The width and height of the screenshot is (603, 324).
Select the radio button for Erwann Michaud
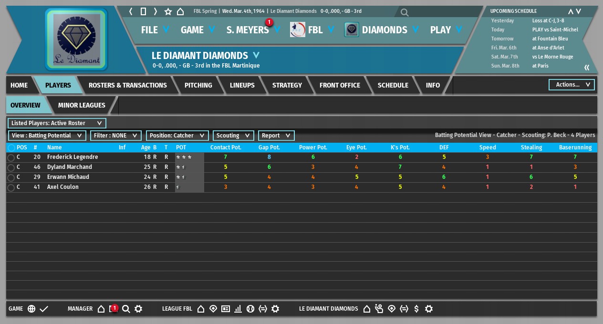tap(11, 177)
